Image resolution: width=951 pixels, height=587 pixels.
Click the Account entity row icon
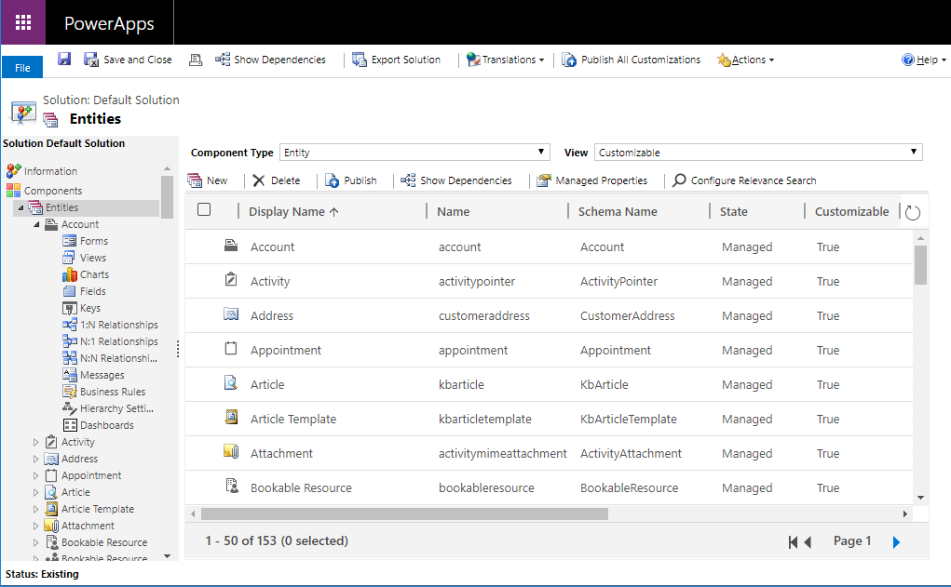231,246
